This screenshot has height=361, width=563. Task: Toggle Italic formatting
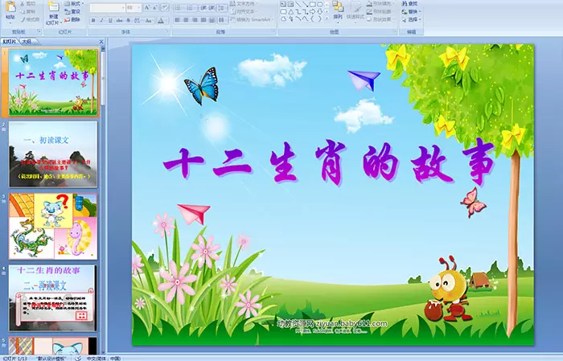[x=101, y=20]
